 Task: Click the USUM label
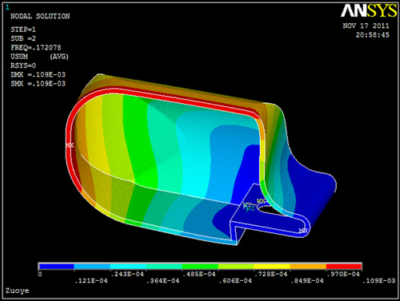(19, 57)
